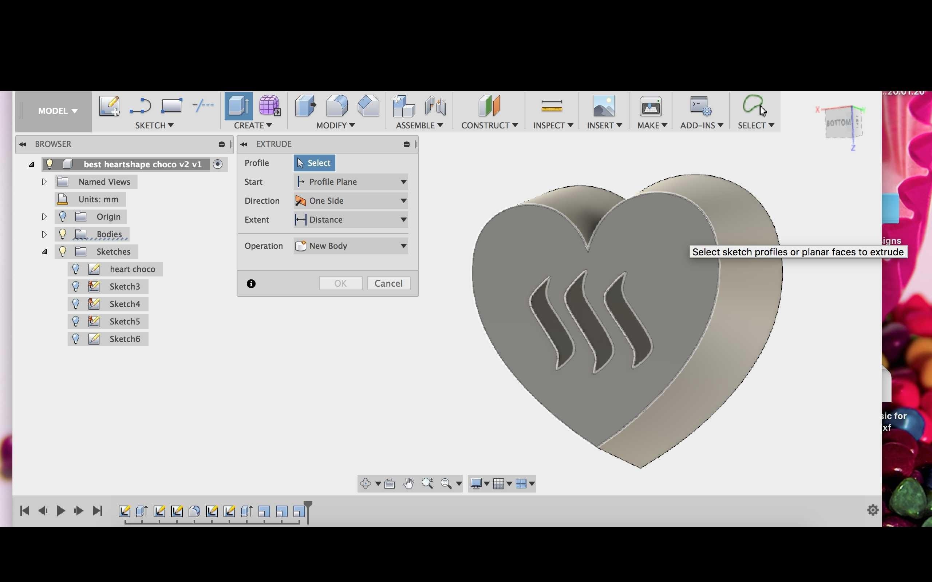Click the Joint tool icon
This screenshot has height=582, width=932.
(x=435, y=106)
